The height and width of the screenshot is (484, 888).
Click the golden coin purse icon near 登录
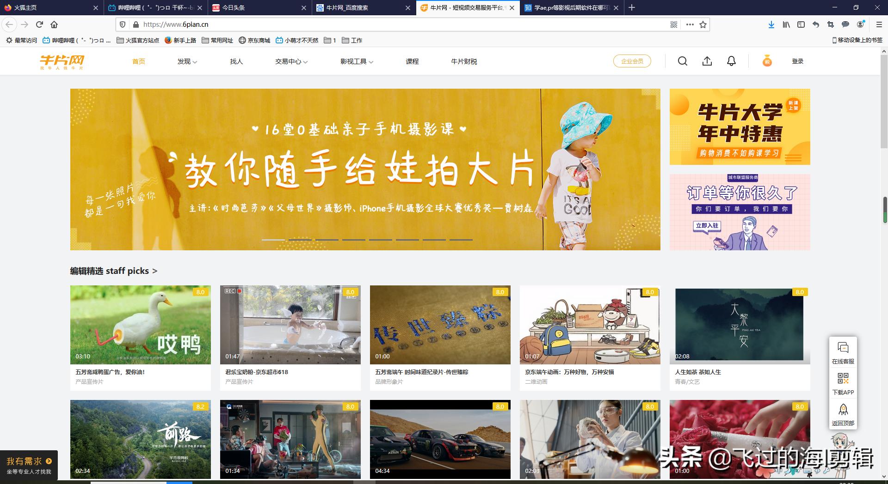(x=767, y=61)
